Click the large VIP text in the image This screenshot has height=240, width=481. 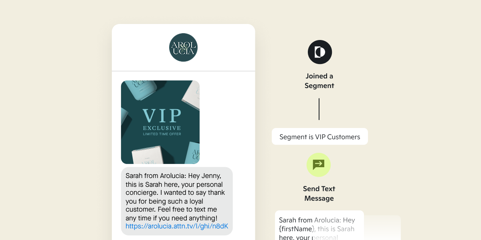pos(162,116)
